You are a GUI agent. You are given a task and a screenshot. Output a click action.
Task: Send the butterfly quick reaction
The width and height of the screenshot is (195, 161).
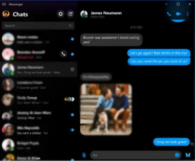(188, 155)
